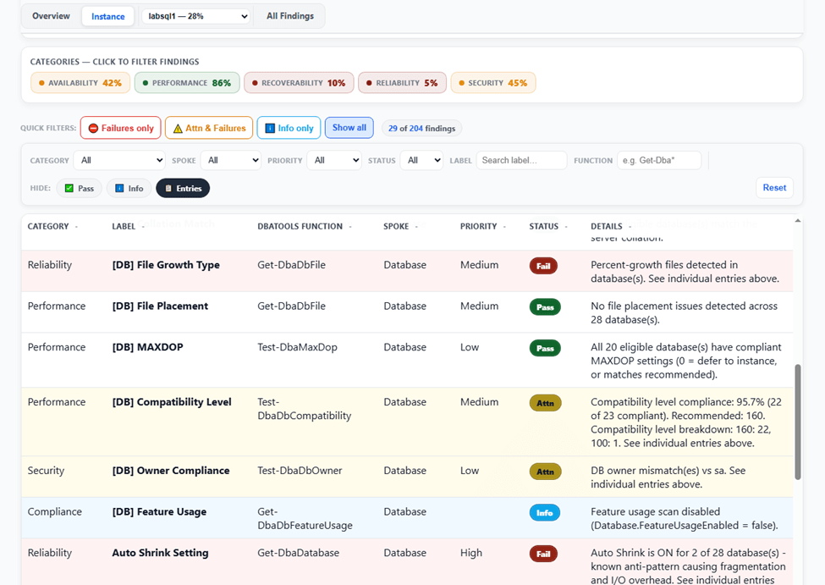Open the Priority filter dropdown

tap(334, 160)
